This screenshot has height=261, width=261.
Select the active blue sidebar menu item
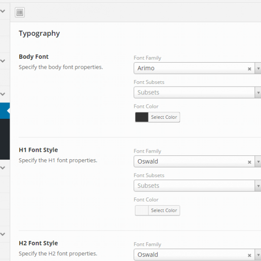coord(4,110)
